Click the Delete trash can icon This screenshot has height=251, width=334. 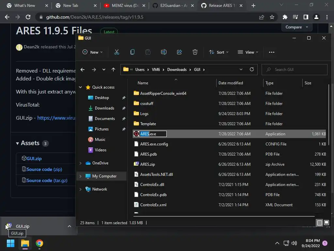click(x=195, y=52)
